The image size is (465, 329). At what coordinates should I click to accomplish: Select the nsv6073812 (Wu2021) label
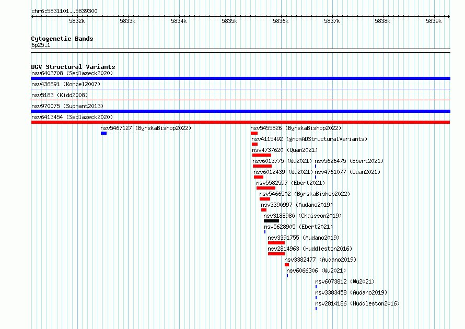click(345, 281)
